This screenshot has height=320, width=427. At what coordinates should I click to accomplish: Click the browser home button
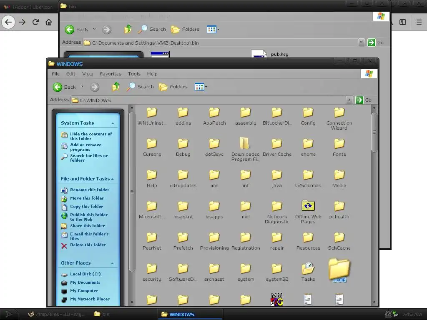[x=49, y=22]
